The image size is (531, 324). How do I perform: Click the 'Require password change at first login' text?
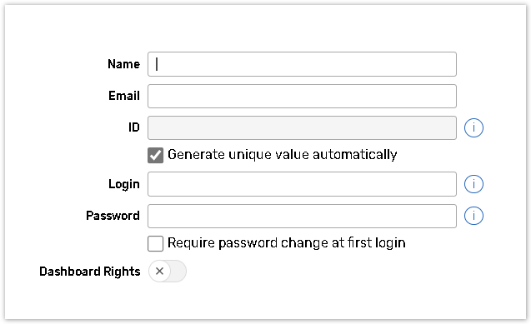point(287,243)
